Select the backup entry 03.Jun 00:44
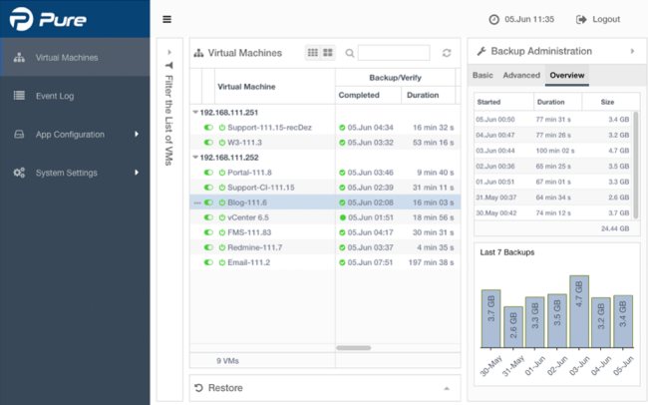Screen dimensions: 648x405 coord(553,151)
